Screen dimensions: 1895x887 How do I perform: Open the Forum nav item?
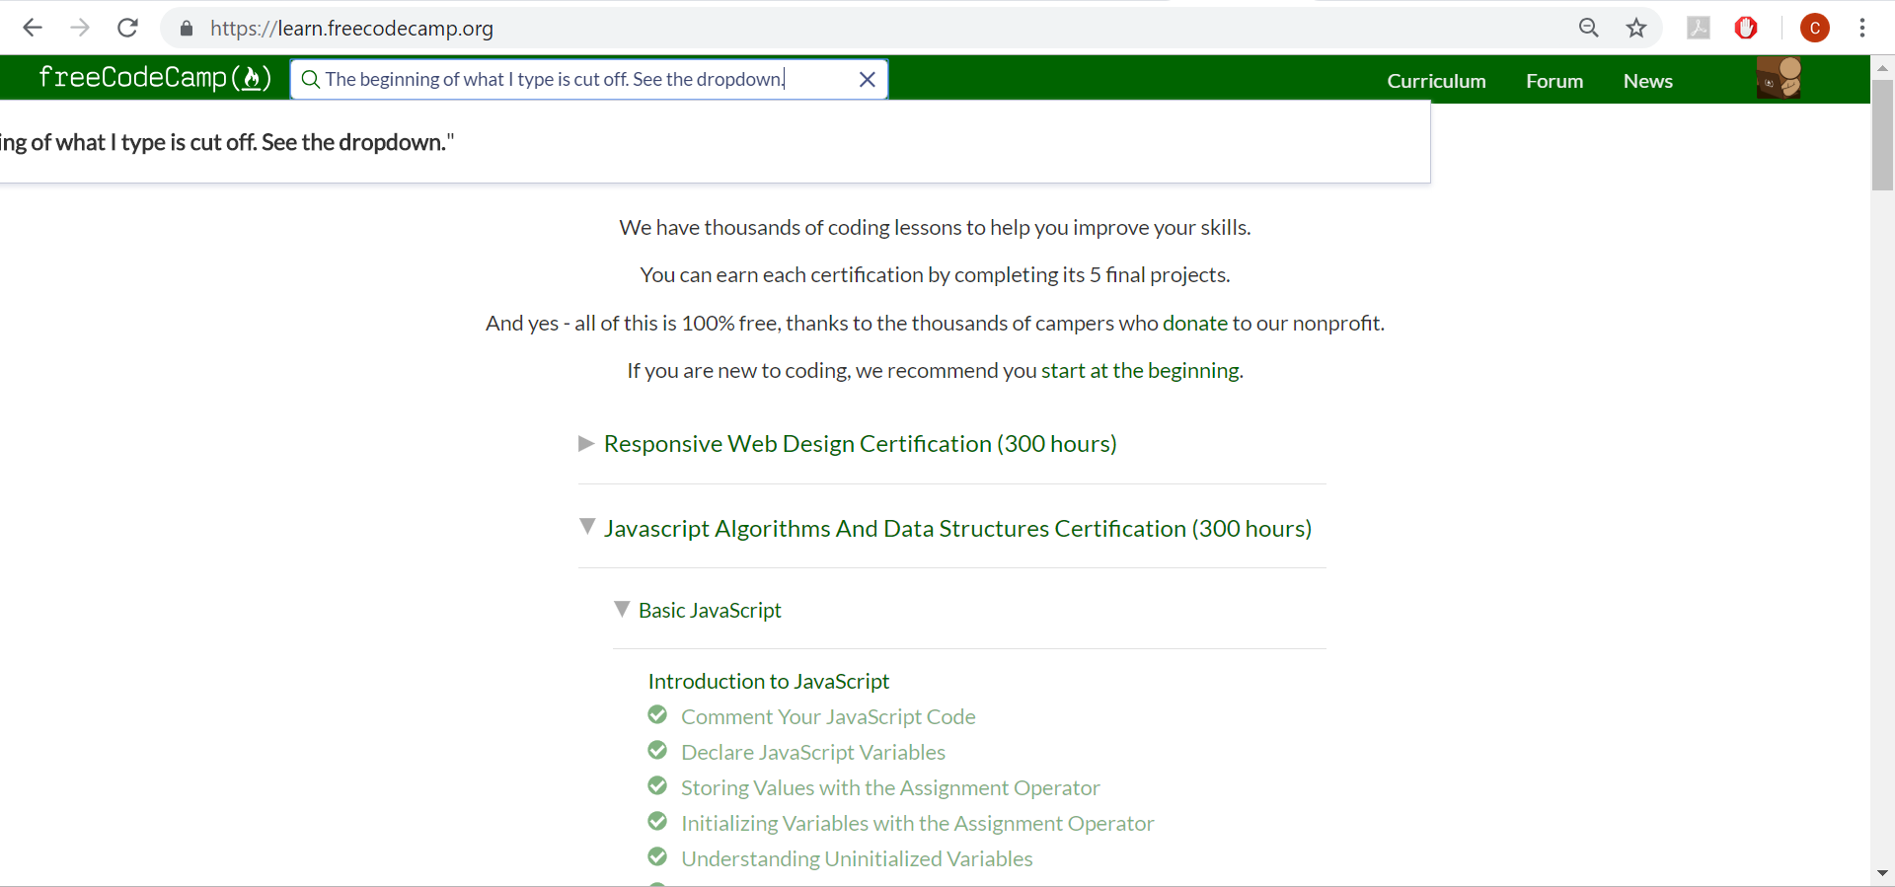1554,81
